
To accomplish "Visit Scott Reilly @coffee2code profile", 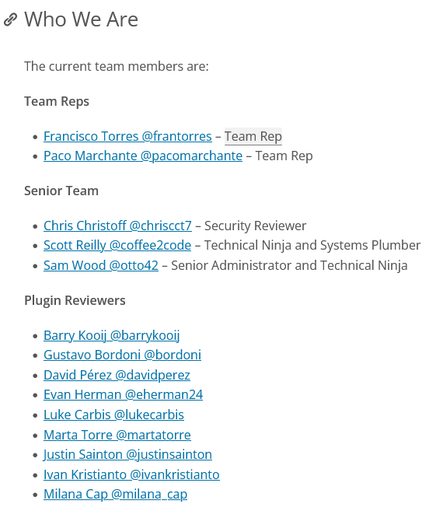I will coord(117,246).
